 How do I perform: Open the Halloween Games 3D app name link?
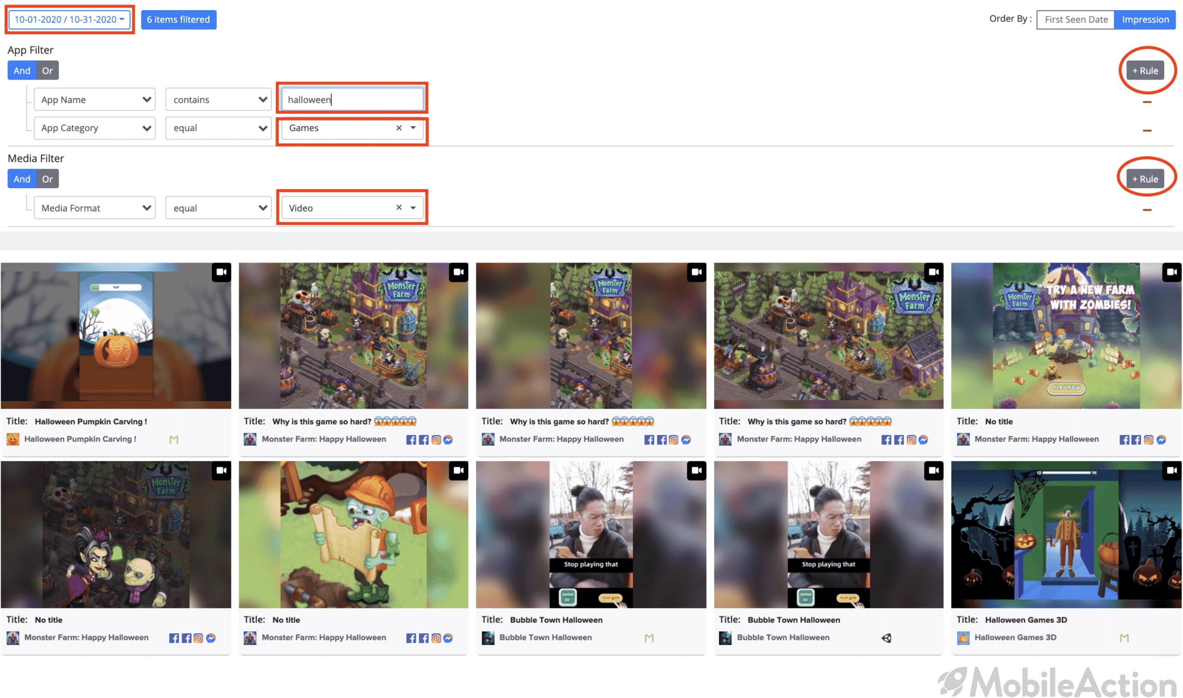coord(1015,637)
